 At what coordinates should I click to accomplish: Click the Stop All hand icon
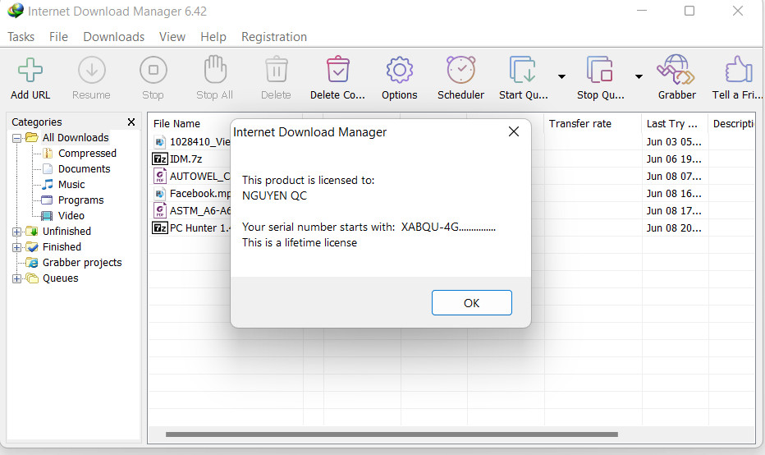(x=215, y=69)
